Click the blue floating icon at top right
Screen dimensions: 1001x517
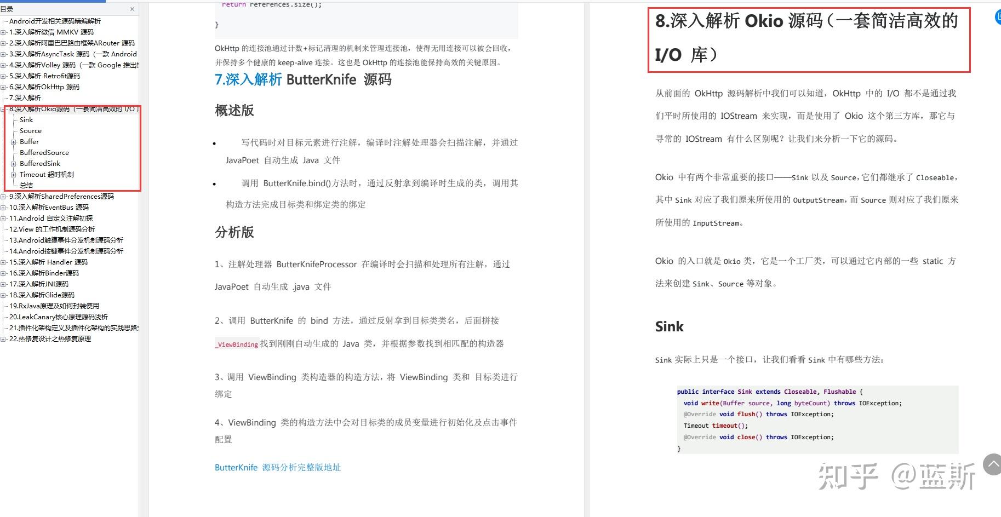(x=997, y=17)
